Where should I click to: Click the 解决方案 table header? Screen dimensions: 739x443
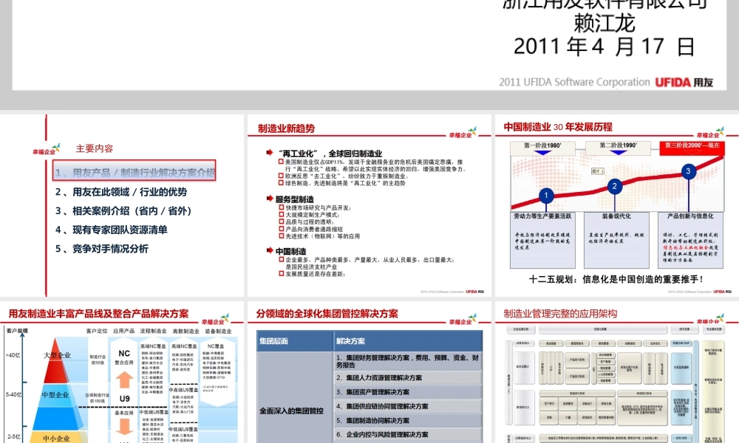[408, 341]
